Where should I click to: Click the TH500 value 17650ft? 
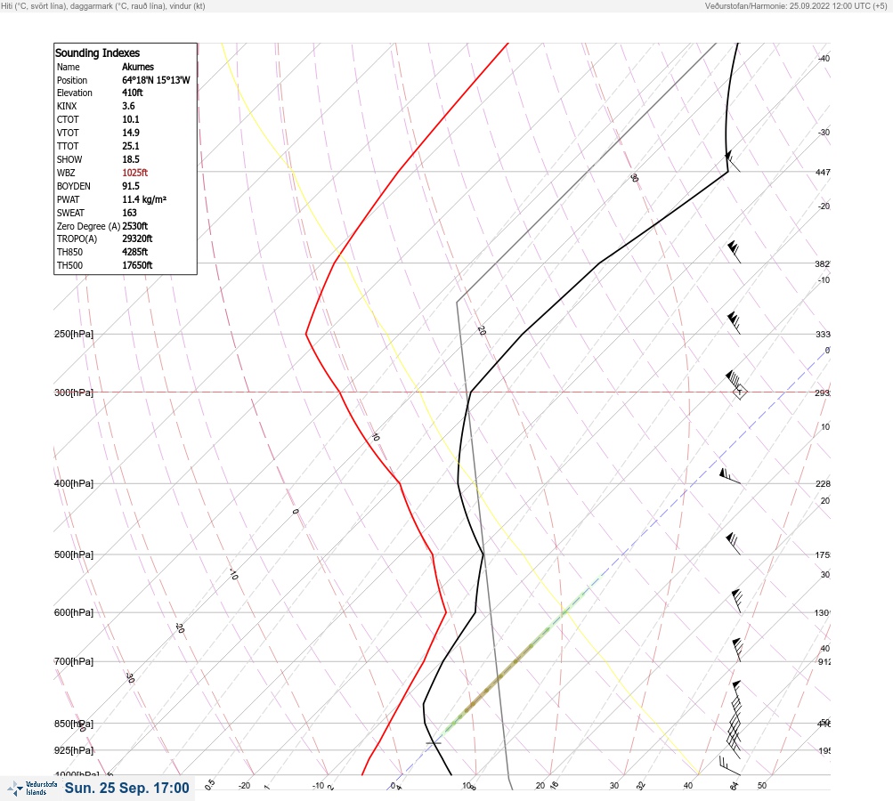point(137,265)
